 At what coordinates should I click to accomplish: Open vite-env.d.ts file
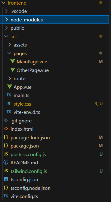coord(27,112)
